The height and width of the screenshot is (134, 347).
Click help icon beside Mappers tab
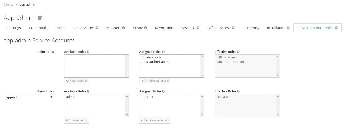point(124,28)
